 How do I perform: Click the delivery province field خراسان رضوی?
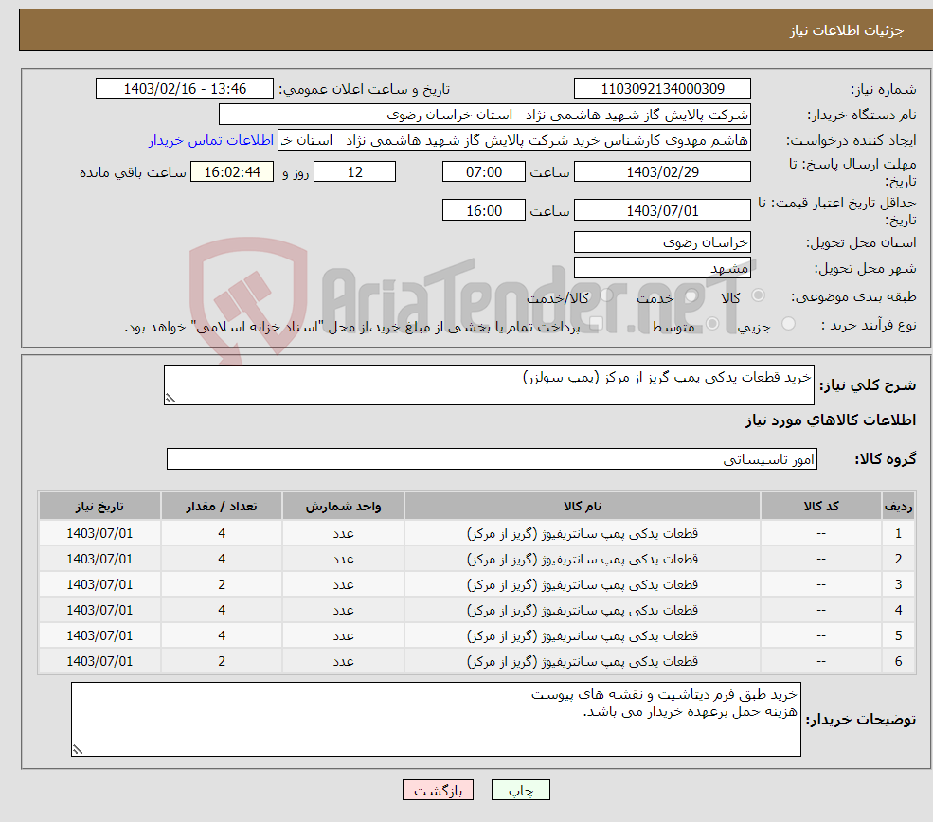[662, 242]
